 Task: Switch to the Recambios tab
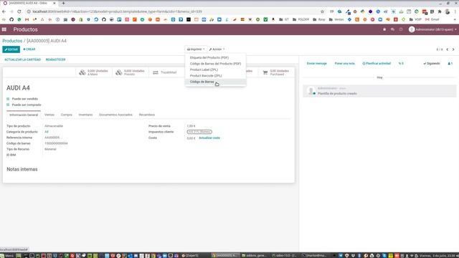[147, 115]
